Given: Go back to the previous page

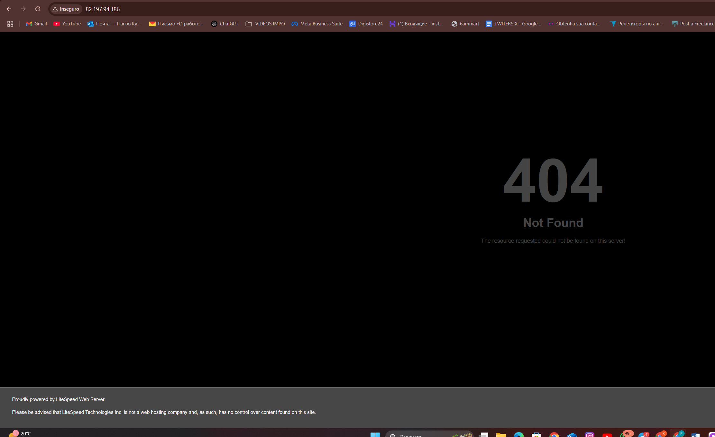Looking at the screenshot, I should pyautogui.click(x=9, y=9).
